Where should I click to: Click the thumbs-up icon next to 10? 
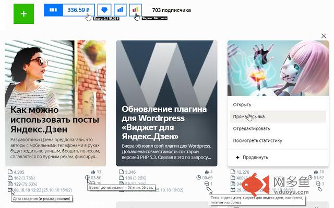tap(316, 172)
